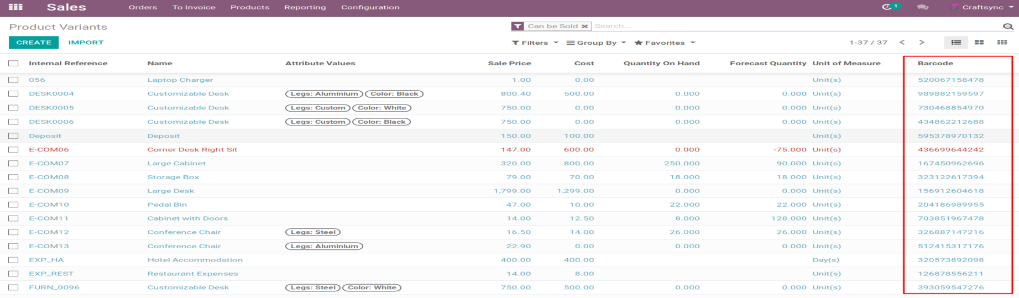Open the Favorites dropdown
The height and width of the screenshot is (298, 1019).
point(665,43)
